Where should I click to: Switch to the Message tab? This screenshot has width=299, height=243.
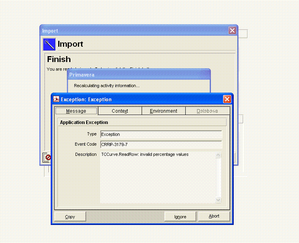tap(76, 111)
